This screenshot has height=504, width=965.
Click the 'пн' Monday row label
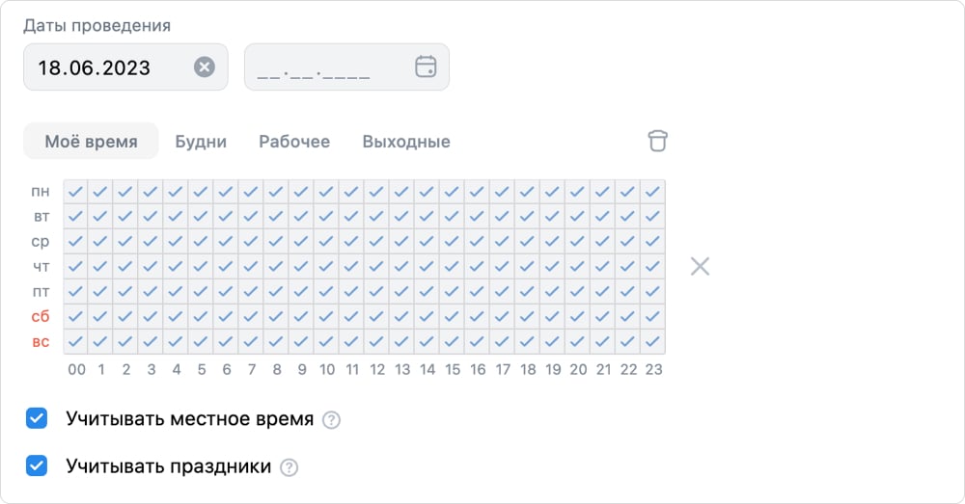point(41,192)
